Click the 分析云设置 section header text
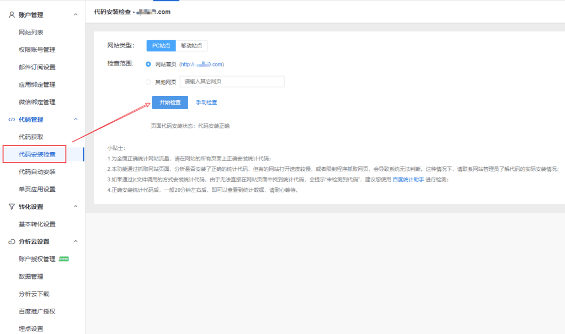Image resolution: width=565 pixels, height=334 pixels. [x=34, y=241]
